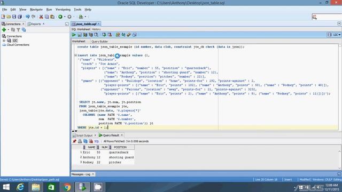Click the Rollback icon in worksheet toolbar
The width and height of the screenshot is (342, 192).
pyautogui.click(x=110, y=35)
